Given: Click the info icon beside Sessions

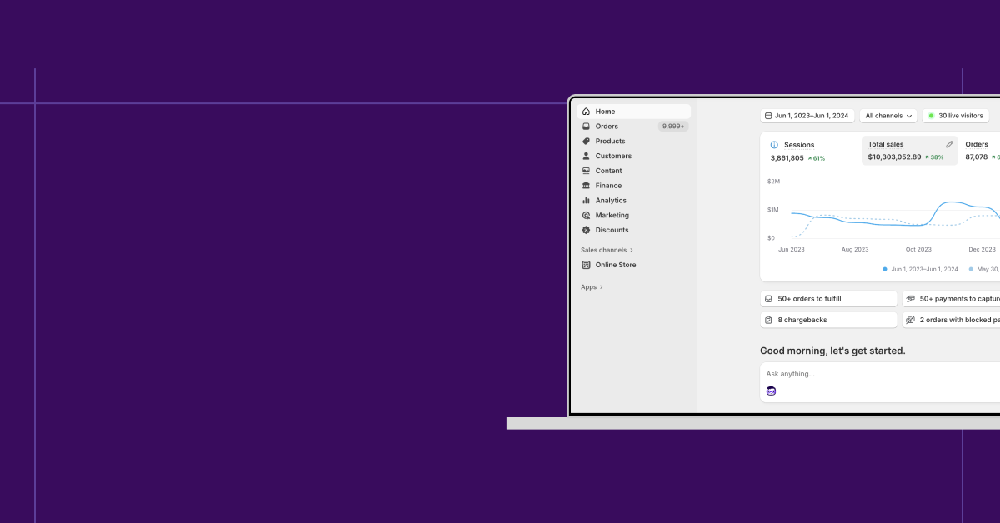Looking at the screenshot, I should 774,145.
